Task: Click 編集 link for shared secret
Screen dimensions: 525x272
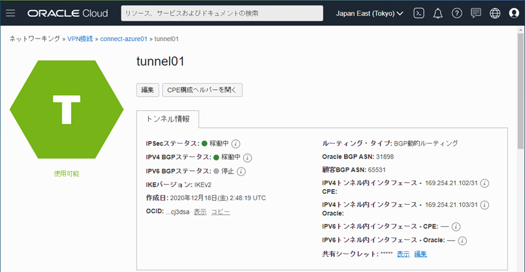Action: pyautogui.click(x=421, y=254)
